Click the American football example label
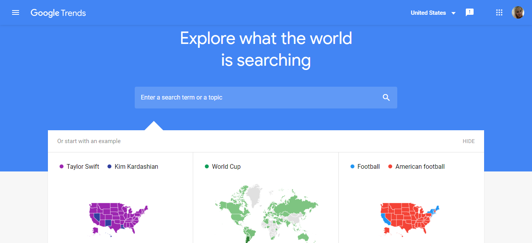 [x=420, y=166]
